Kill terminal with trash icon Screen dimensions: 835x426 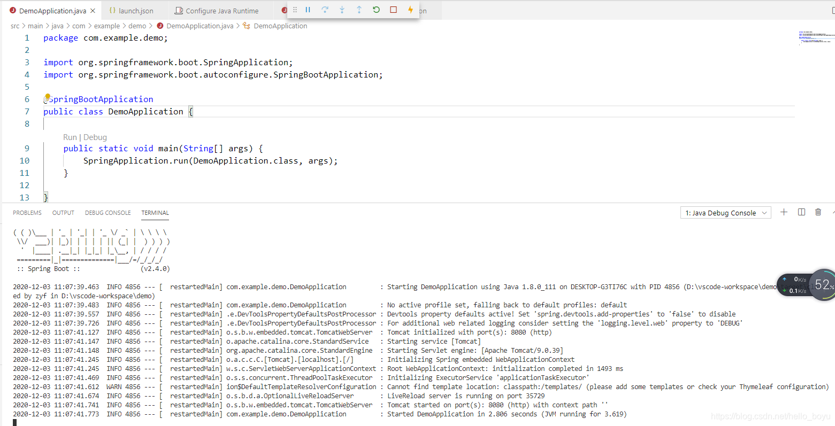pos(818,212)
